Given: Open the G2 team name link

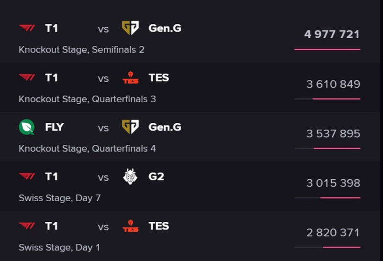Looking at the screenshot, I should (x=156, y=176).
